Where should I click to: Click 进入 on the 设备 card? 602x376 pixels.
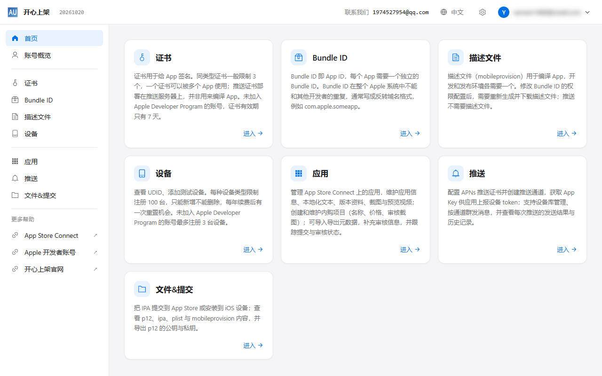[253, 250]
